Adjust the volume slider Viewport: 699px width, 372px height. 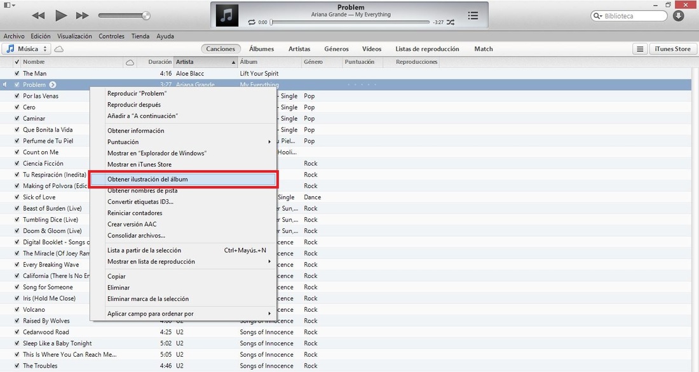click(x=125, y=16)
